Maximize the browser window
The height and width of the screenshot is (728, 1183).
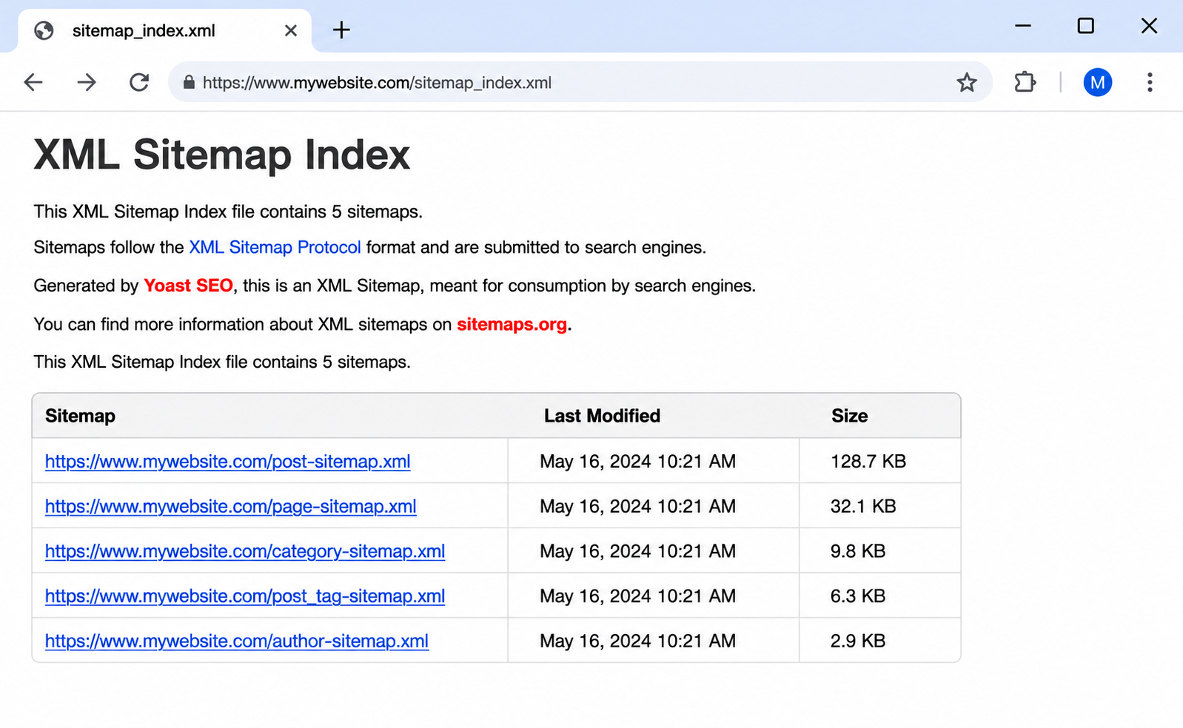pos(1085,26)
